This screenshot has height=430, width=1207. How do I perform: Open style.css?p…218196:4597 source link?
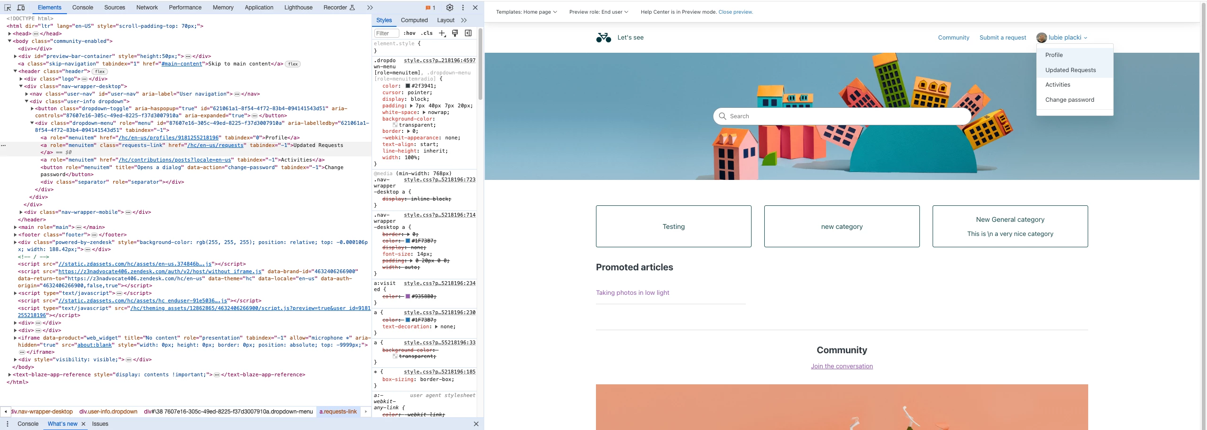(x=439, y=60)
